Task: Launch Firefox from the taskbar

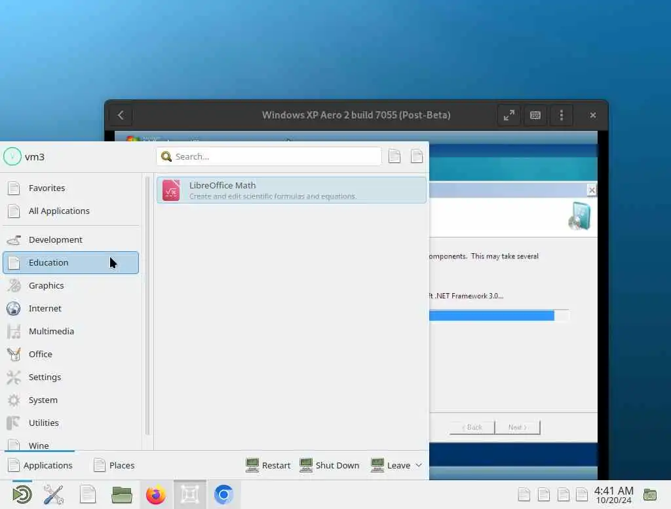Action: pyautogui.click(x=156, y=495)
